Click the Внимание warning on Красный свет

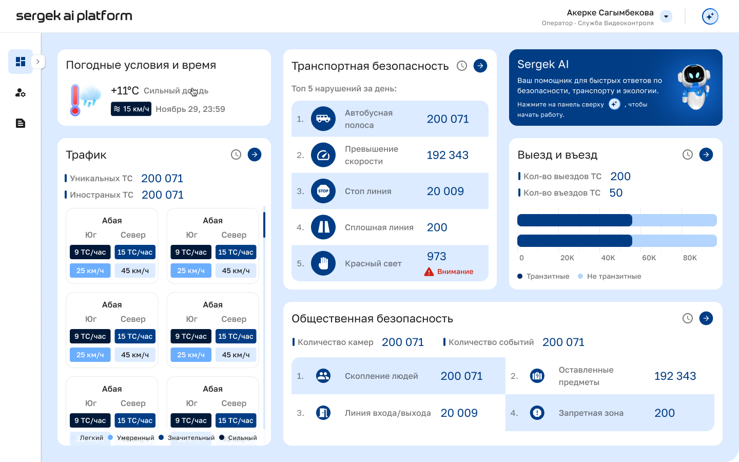(x=450, y=272)
